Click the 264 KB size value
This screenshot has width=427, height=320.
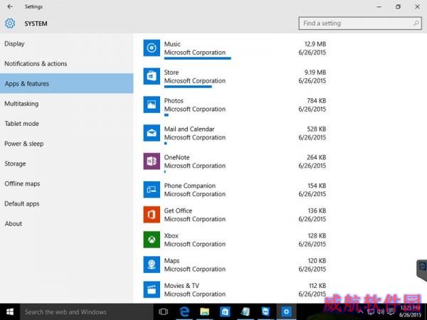coord(317,157)
